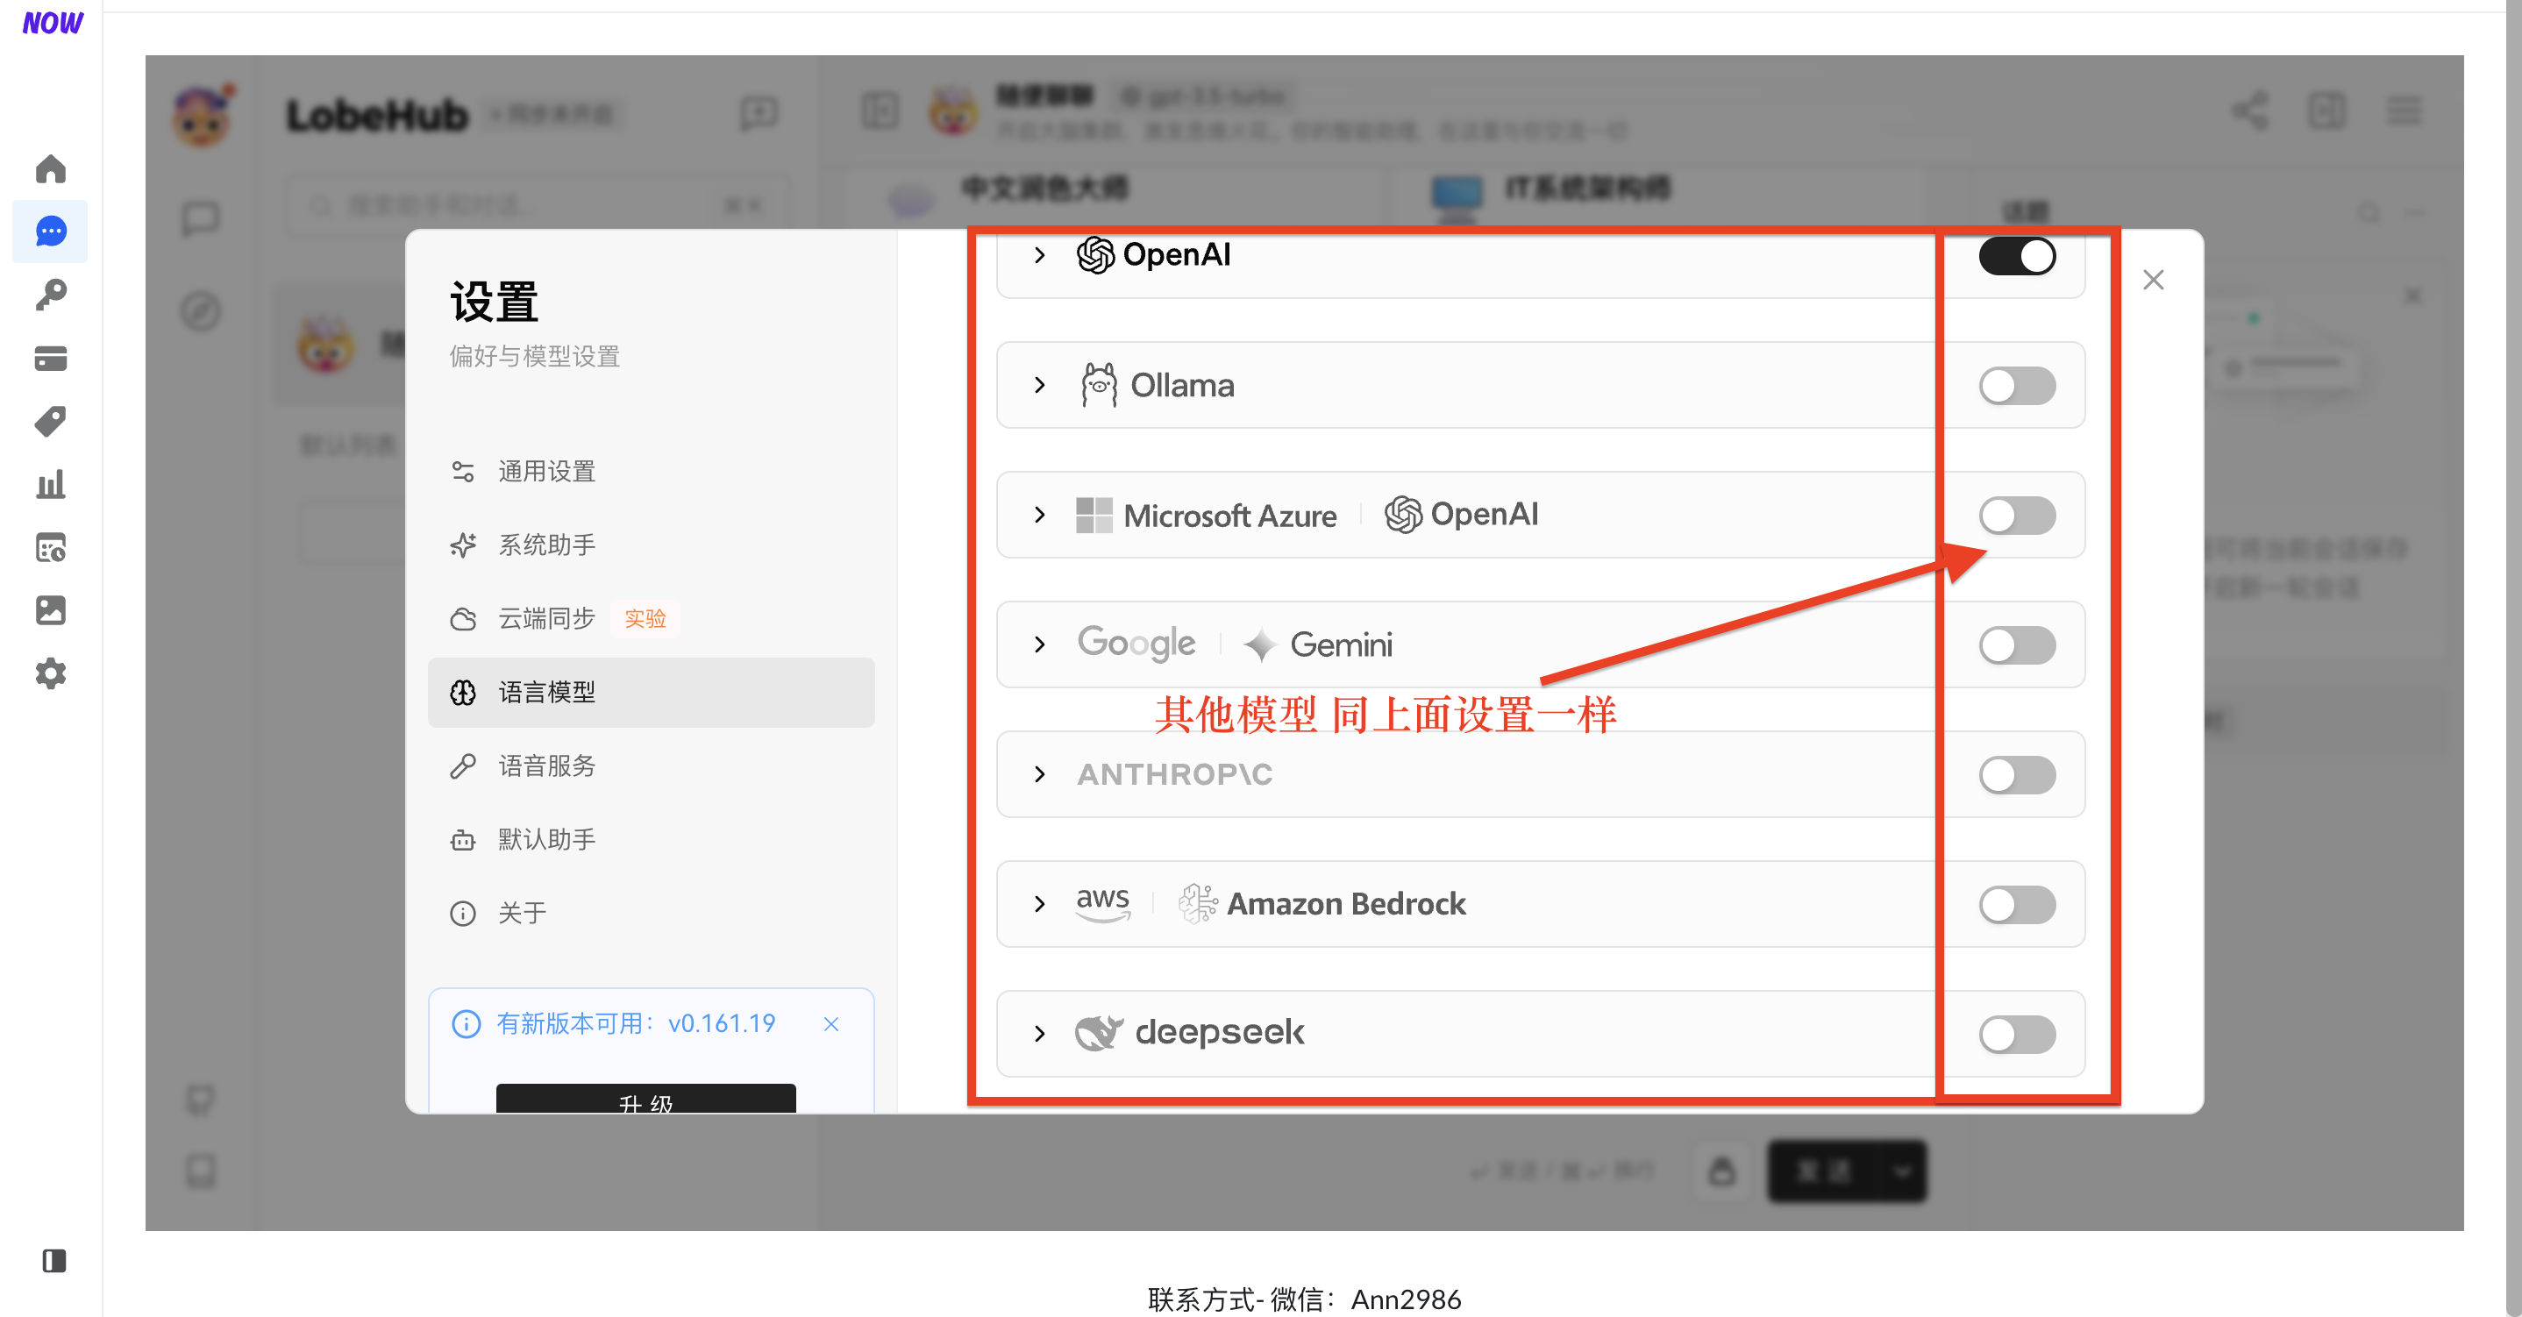Open the home icon in left sidebar
This screenshot has height=1317, width=2522.
click(51, 168)
